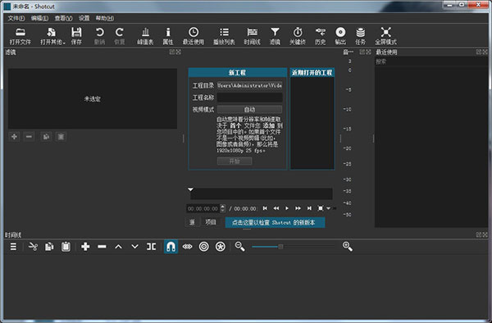Image resolution: width=492 pixels, height=323 pixels.
Task: Add a filter with the plus button
Action: coord(14,137)
